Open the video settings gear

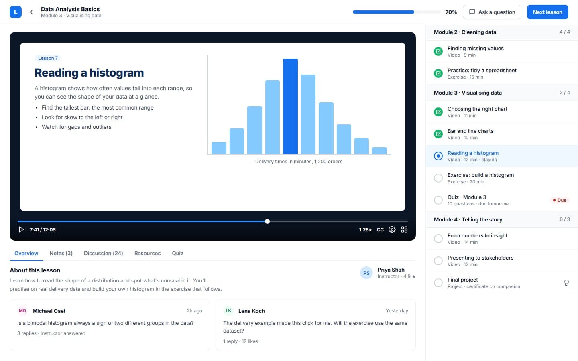pos(392,229)
